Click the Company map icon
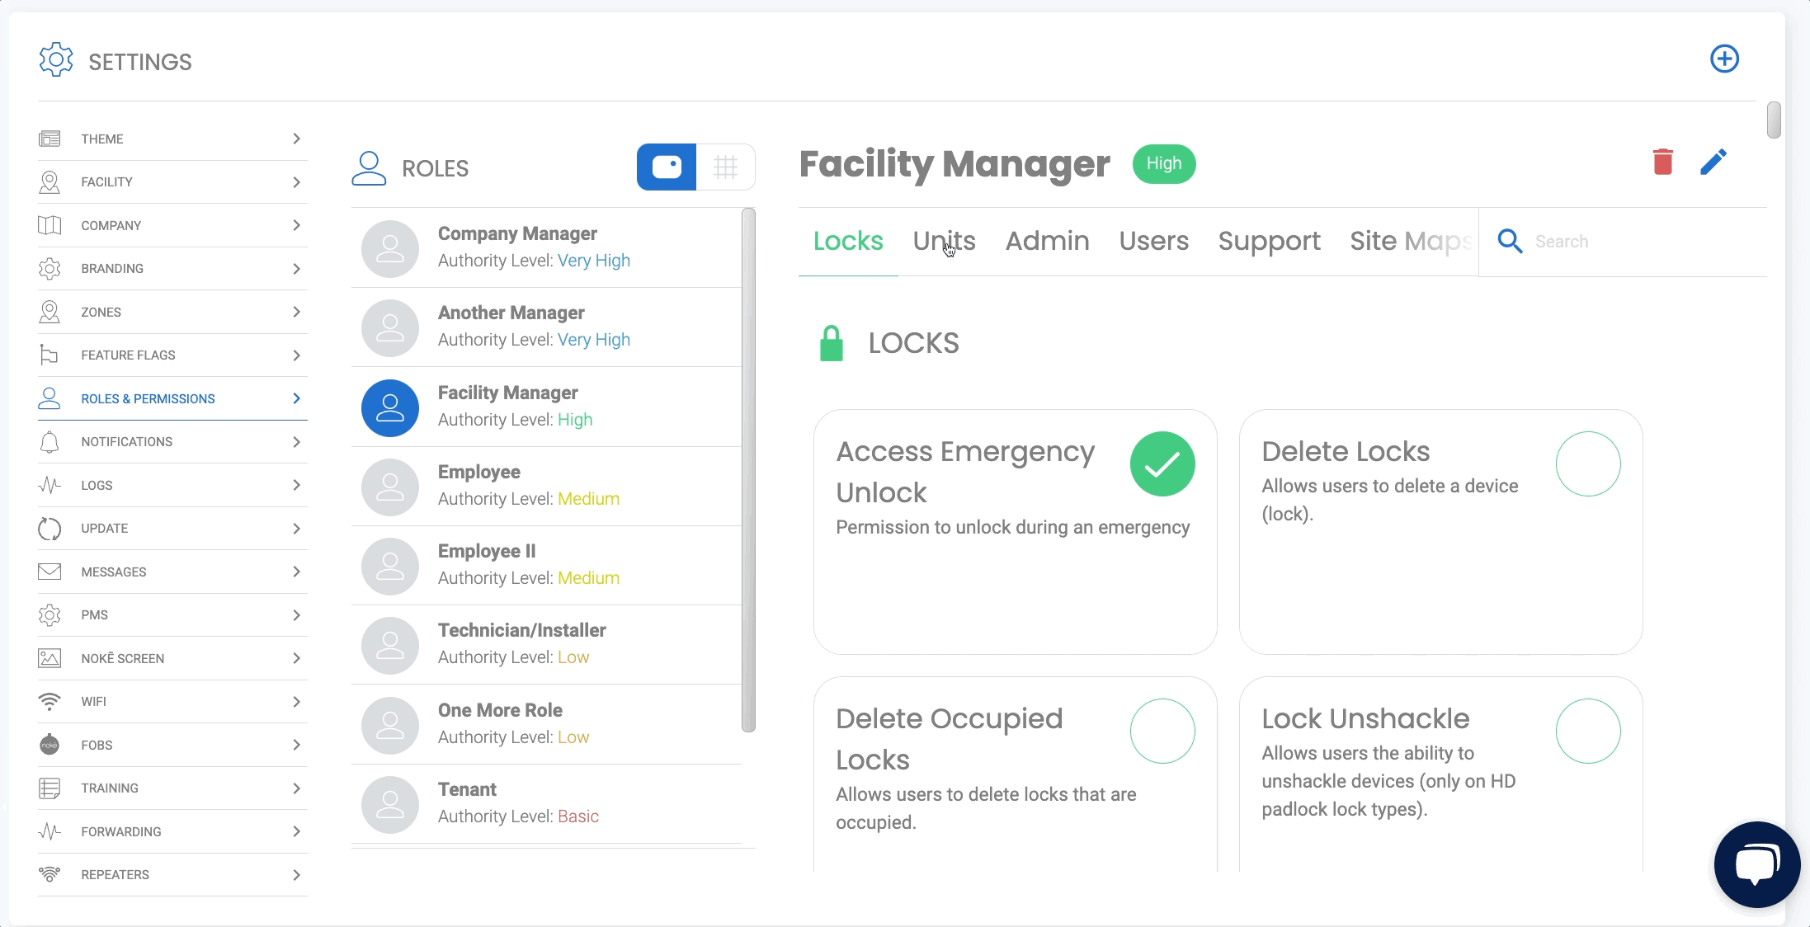This screenshot has width=1810, height=927. coord(49,225)
